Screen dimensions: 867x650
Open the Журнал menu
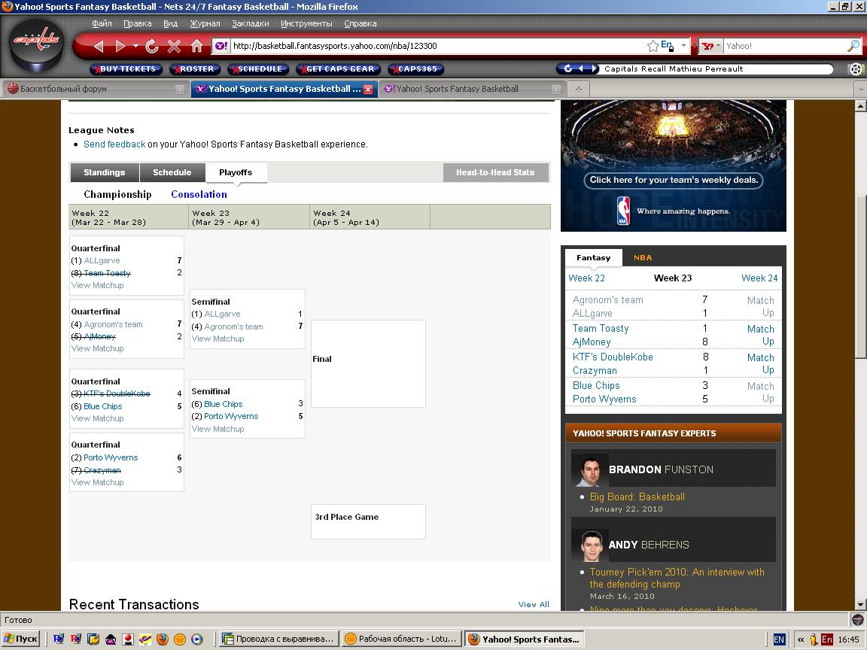[205, 23]
